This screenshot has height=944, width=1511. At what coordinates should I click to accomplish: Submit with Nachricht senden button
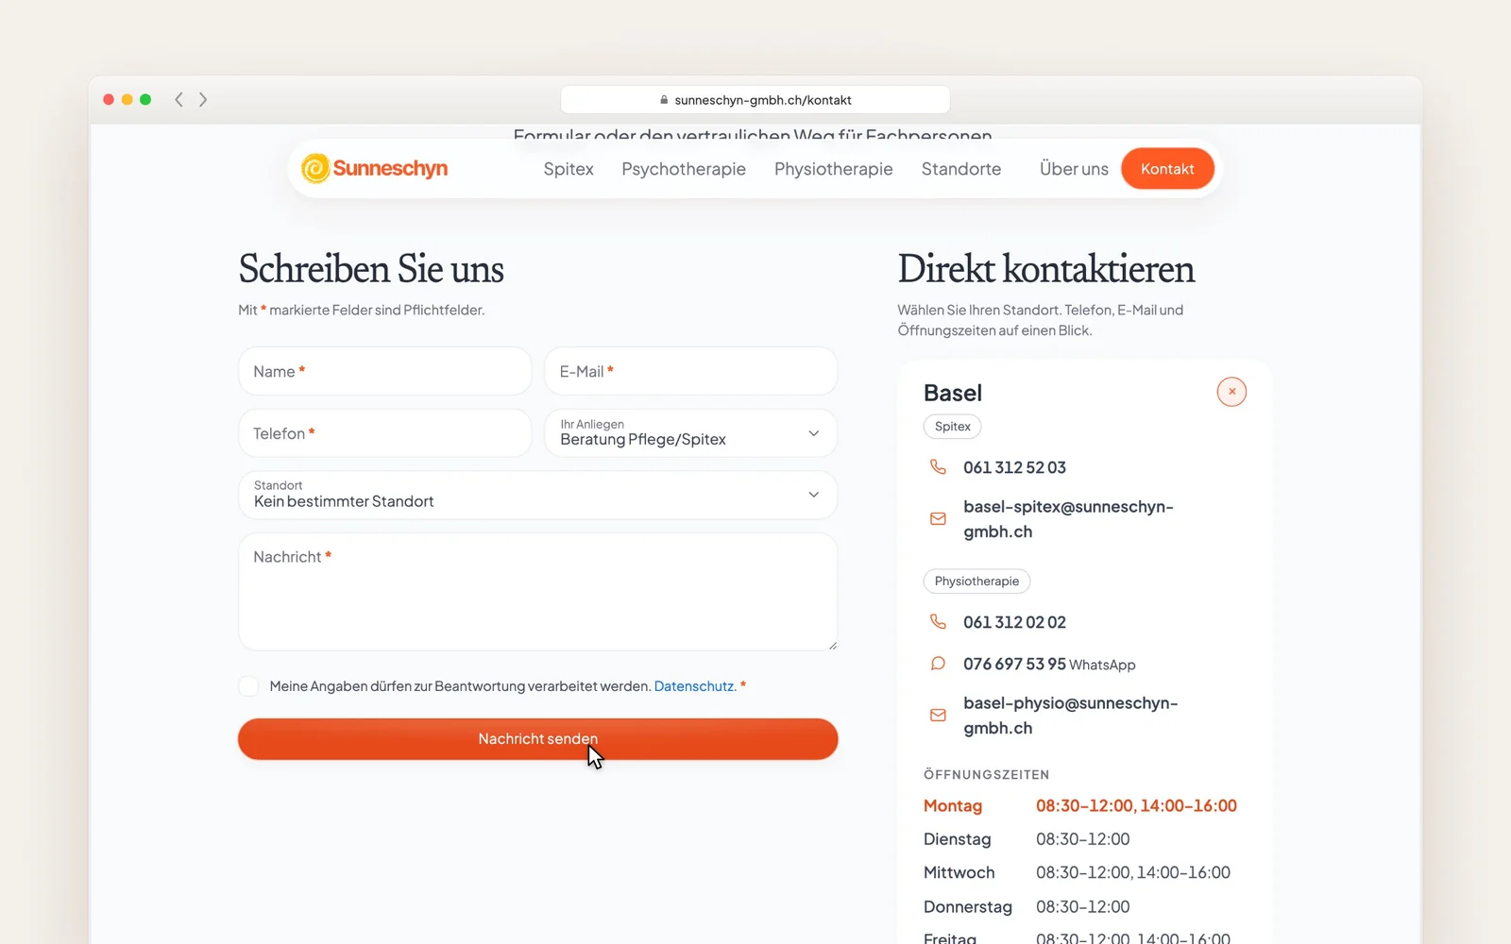[x=538, y=739]
